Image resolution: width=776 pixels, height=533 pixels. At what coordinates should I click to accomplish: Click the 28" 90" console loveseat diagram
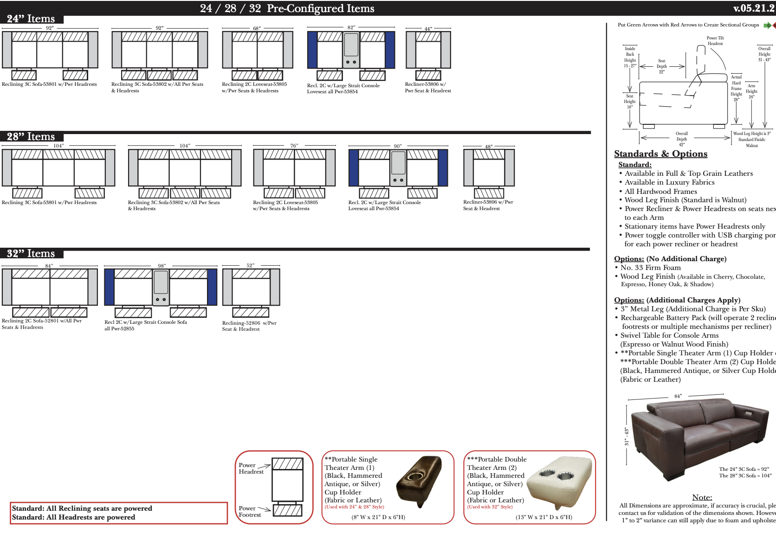tap(398, 172)
